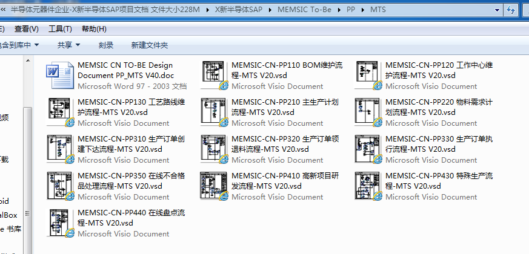Open the 包含到库中 dropdown
This screenshot has height=254, width=529.
click(19, 45)
